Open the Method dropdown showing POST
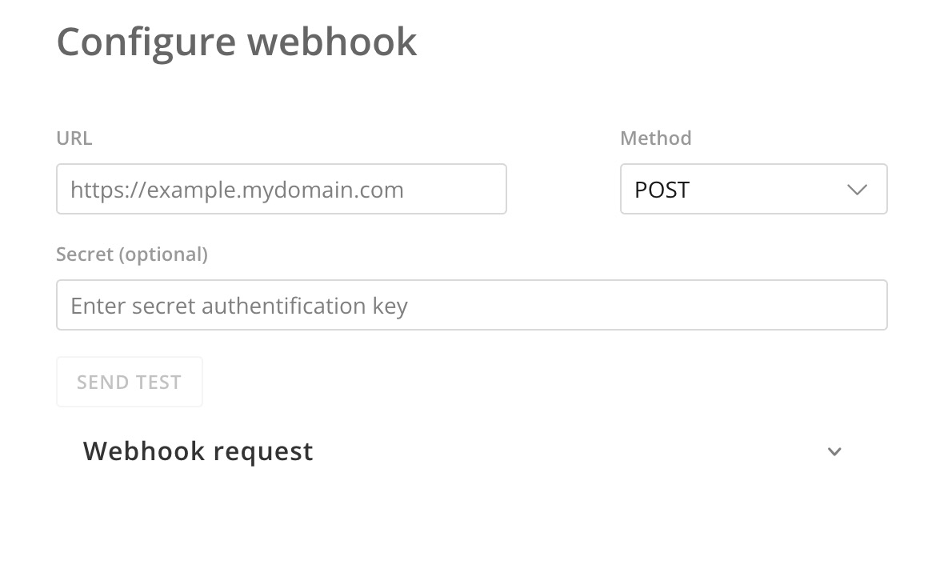 (x=754, y=189)
